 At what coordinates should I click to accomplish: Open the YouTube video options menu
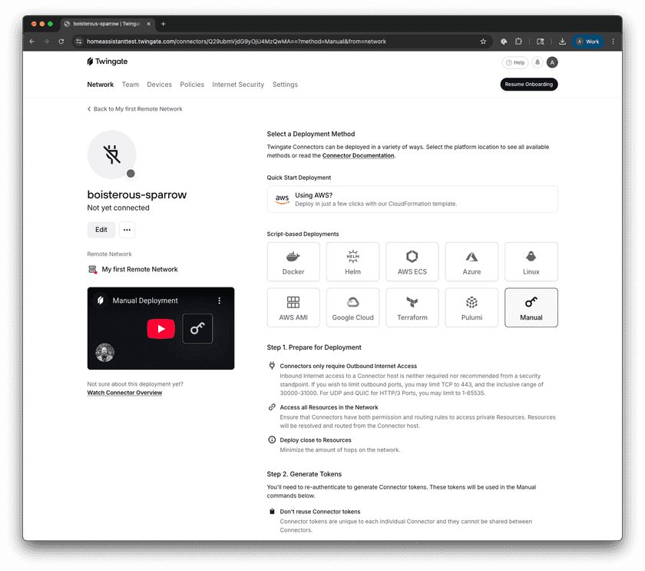219,300
